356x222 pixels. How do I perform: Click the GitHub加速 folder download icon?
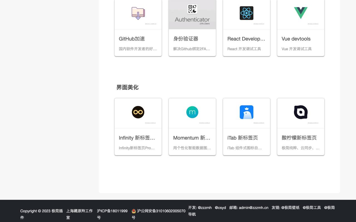(138, 13)
